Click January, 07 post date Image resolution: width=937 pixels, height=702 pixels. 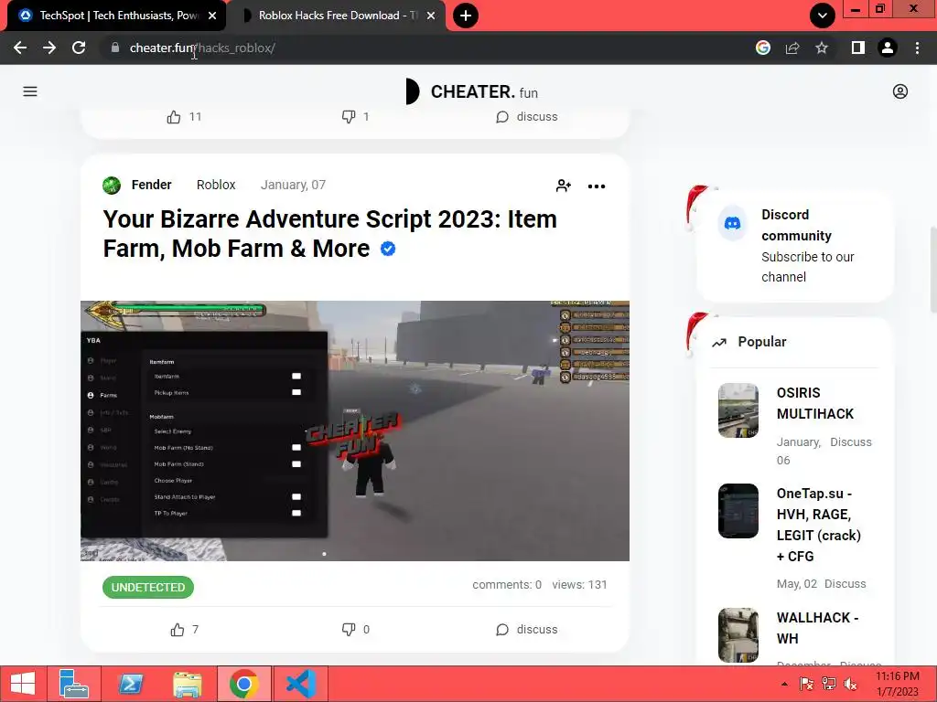pos(293,185)
